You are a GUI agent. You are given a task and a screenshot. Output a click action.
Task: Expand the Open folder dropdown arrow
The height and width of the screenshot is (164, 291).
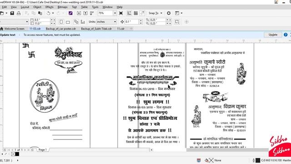pos(6,13)
